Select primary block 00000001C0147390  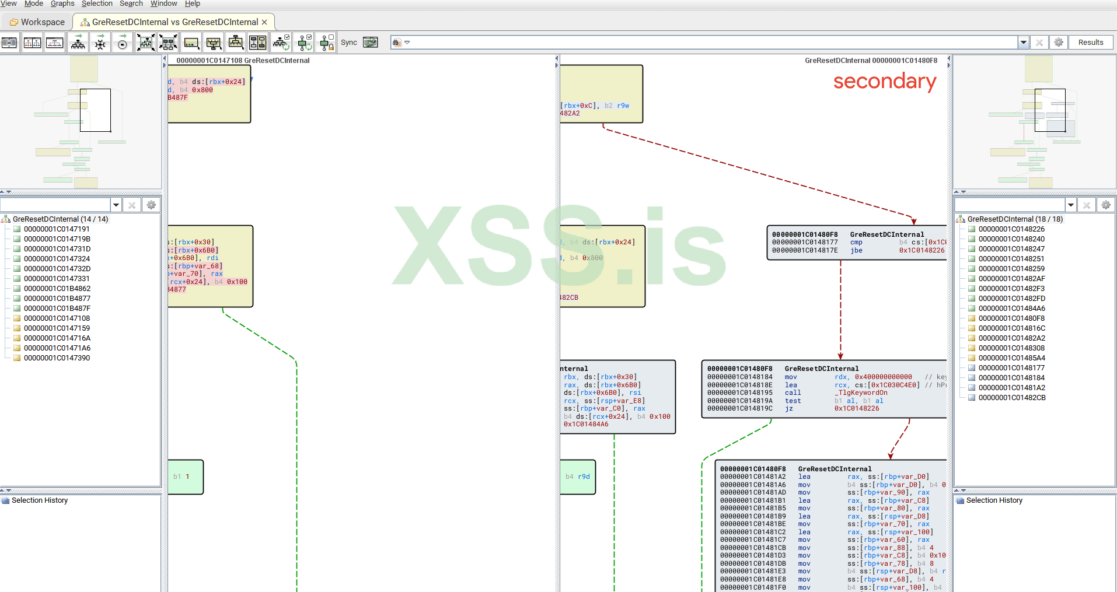pyautogui.click(x=57, y=358)
